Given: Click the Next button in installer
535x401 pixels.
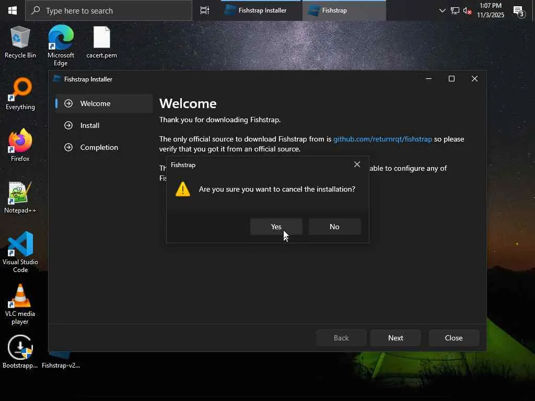Looking at the screenshot, I should pos(396,338).
